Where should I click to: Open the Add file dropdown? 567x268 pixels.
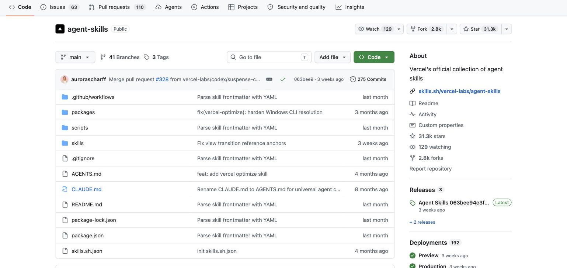click(333, 57)
